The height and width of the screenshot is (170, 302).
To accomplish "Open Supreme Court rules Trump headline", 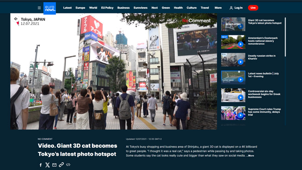I will 264,112.
